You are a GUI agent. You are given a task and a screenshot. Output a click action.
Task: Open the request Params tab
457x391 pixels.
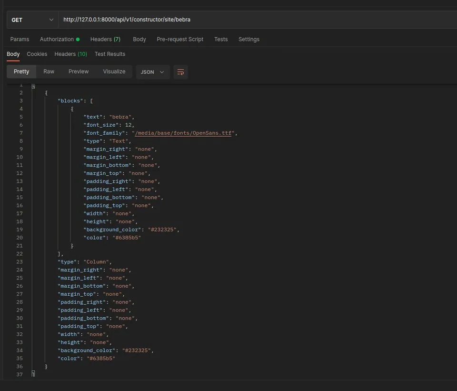[x=20, y=40]
